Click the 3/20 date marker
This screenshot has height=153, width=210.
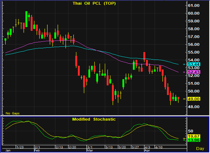[122, 147]
